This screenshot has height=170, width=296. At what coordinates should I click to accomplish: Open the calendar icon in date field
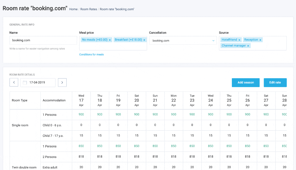pos(25,82)
